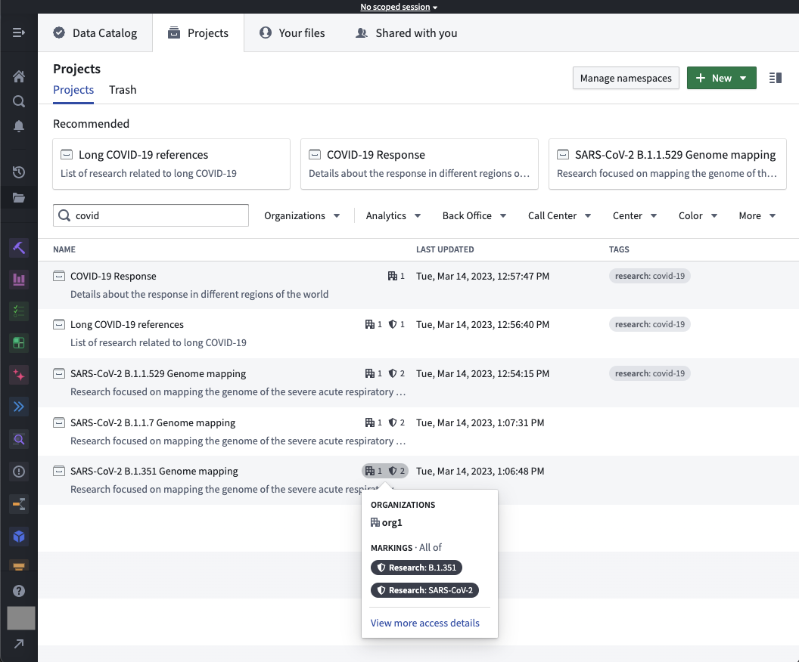Screen dimensions: 799x662
Task: Open the Trash sub-tab
Action: [x=123, y=90]
